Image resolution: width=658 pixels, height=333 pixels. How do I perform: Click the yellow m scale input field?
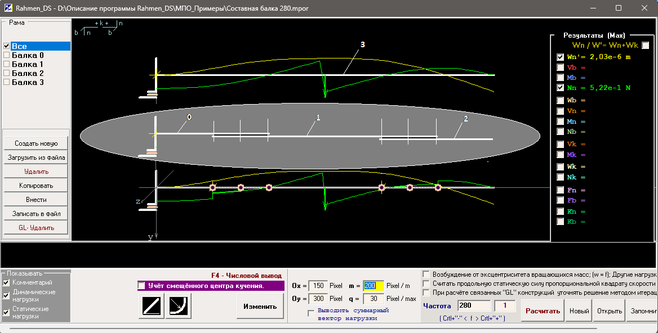(x=374, y=286)
